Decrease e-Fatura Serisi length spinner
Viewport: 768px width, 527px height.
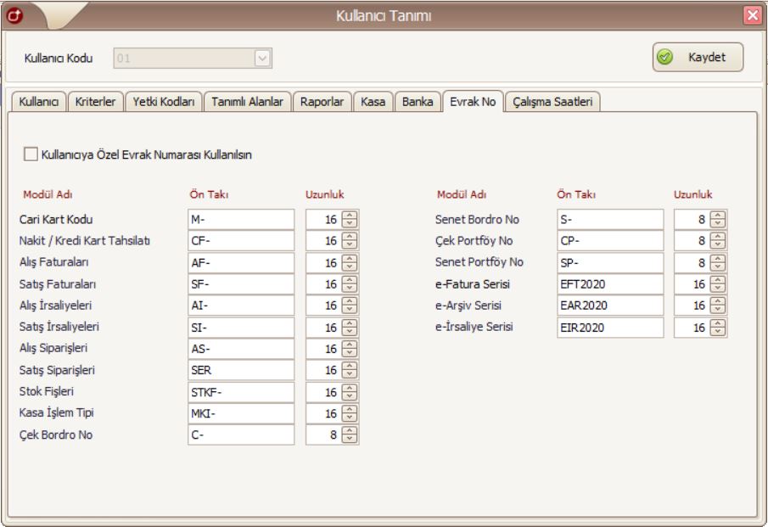[x=719, y=289]
